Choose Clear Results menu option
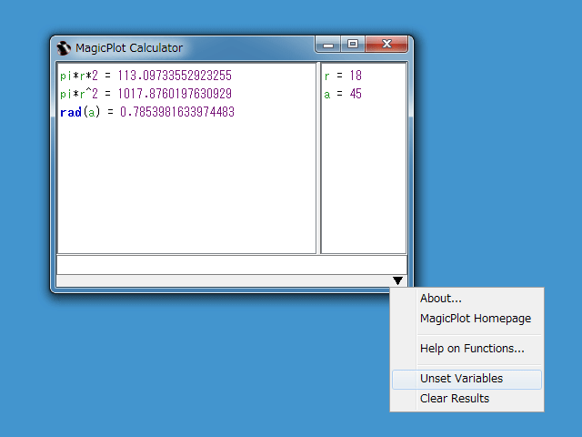Viewport: 582px width, 437px height. [467, 399]
